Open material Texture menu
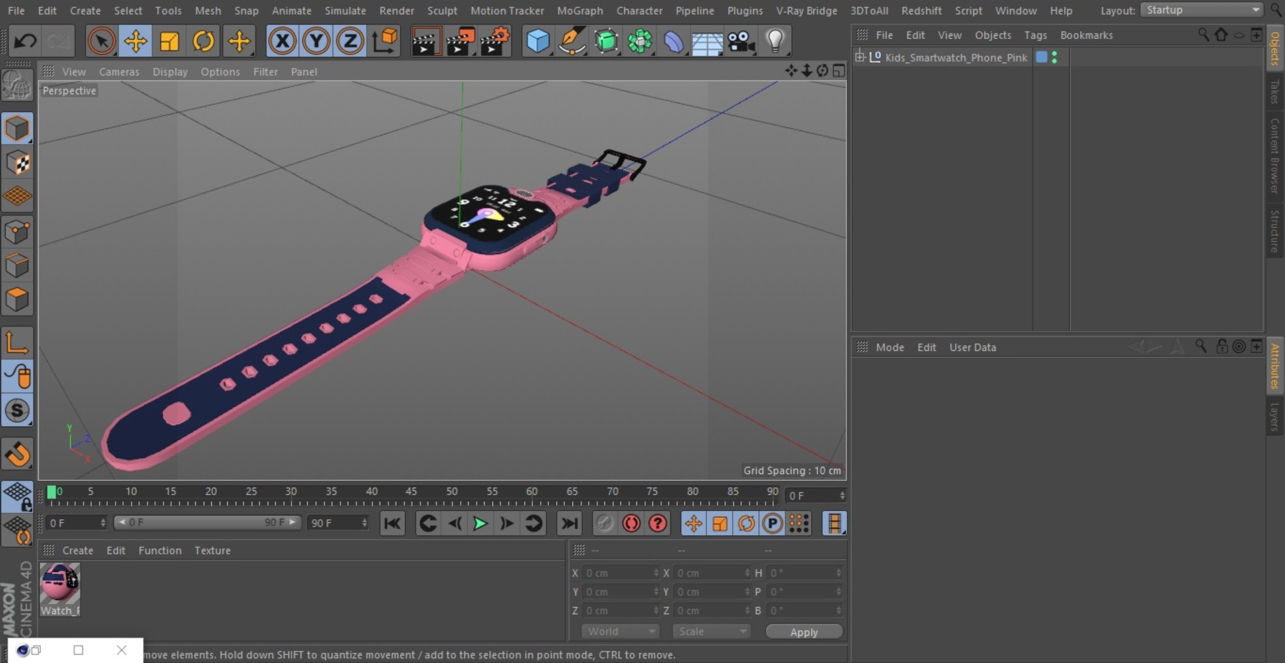This screenshot has width=1285, height=663. tap(212, 551)
